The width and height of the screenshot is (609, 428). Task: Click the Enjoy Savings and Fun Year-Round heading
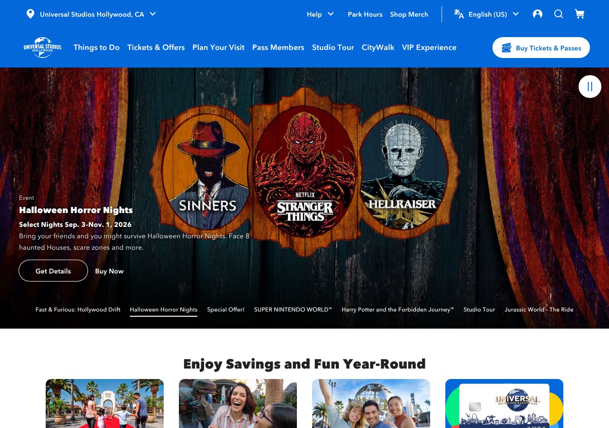tap(304, 364)
